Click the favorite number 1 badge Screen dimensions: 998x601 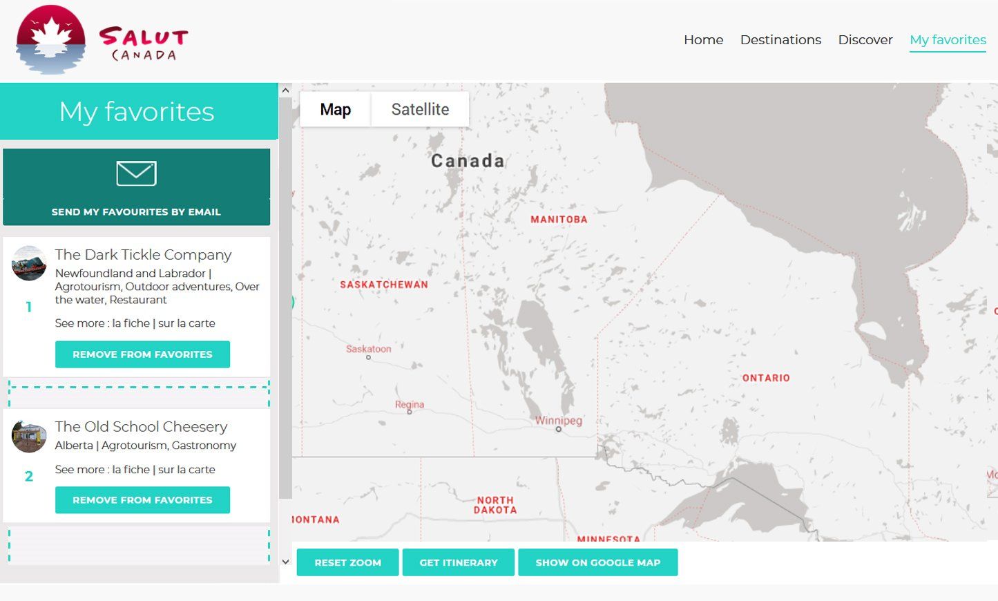coord(29,307)
